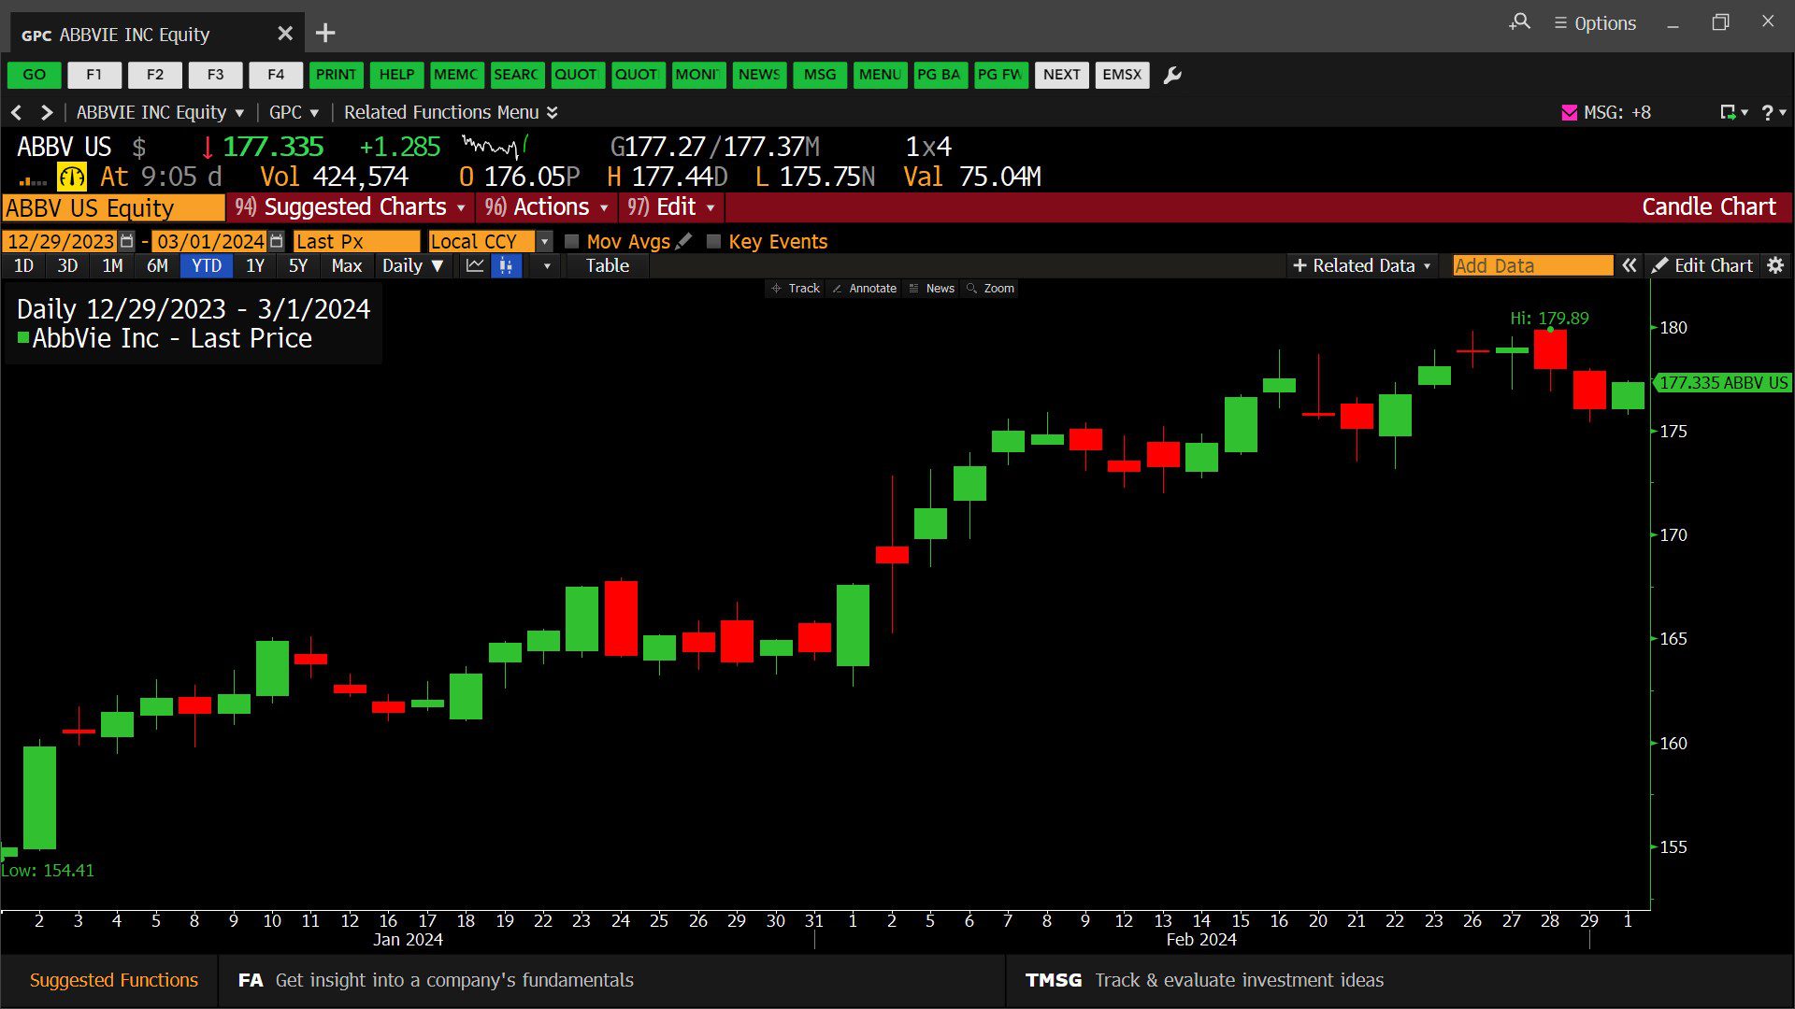Select the Max time range
The height and width of the screenshot is (1009, 1795).
point(346,265)
